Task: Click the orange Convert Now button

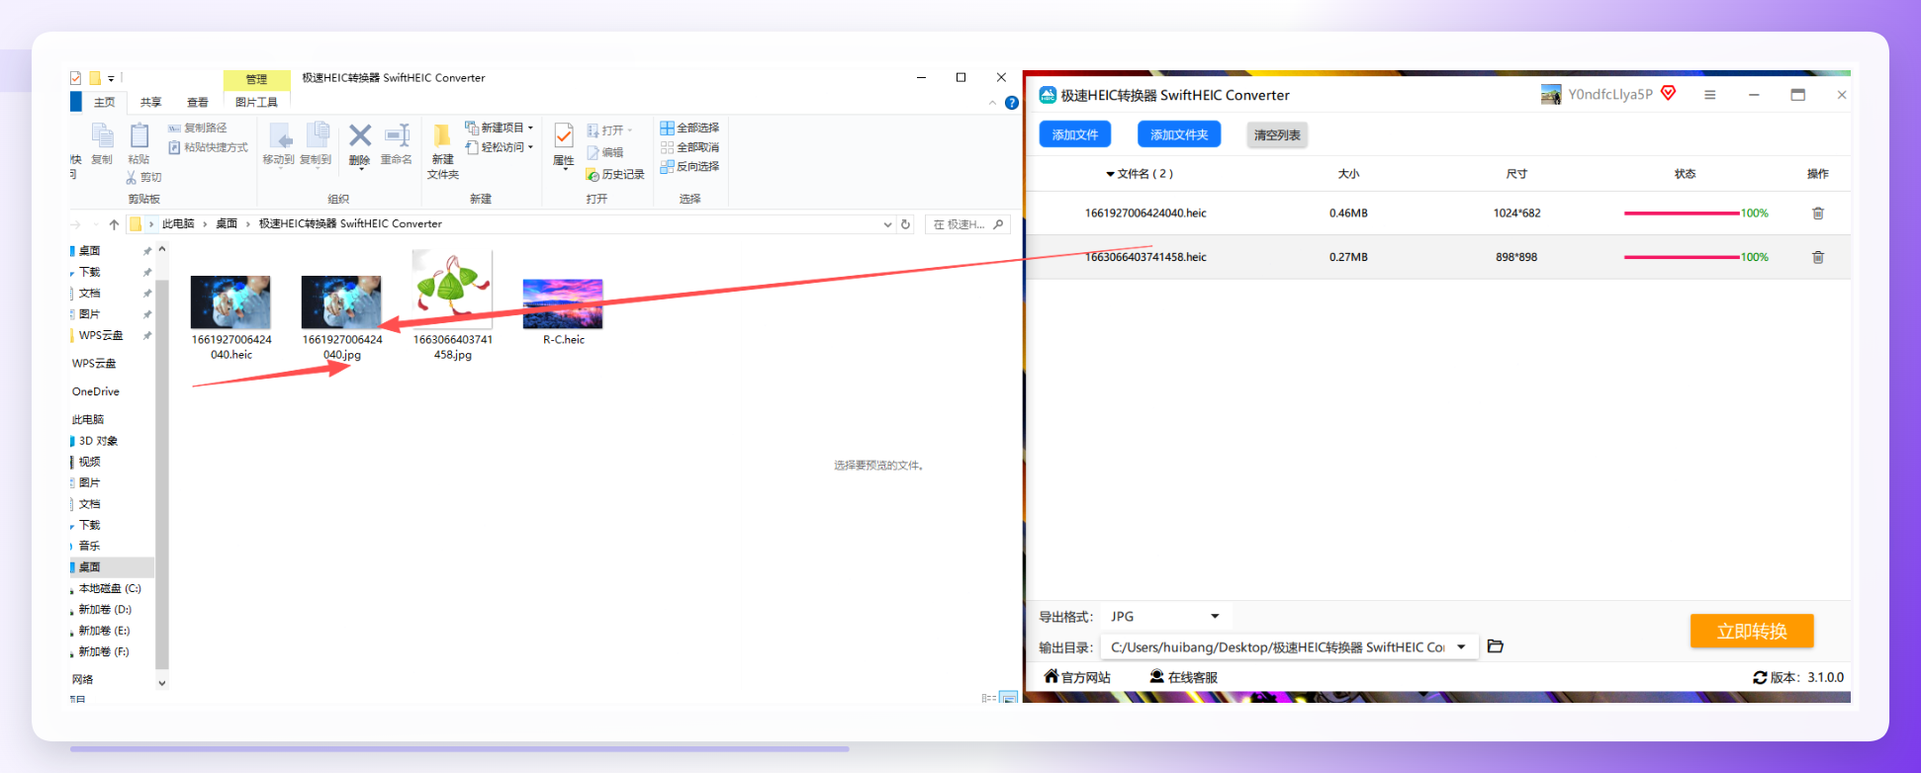Action: tap(1752, 631)
